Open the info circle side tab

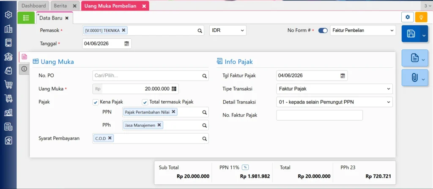pyautogui.click(x=24, y=68)
